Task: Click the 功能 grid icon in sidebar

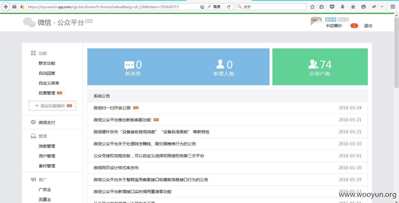Action: (33, 53)
